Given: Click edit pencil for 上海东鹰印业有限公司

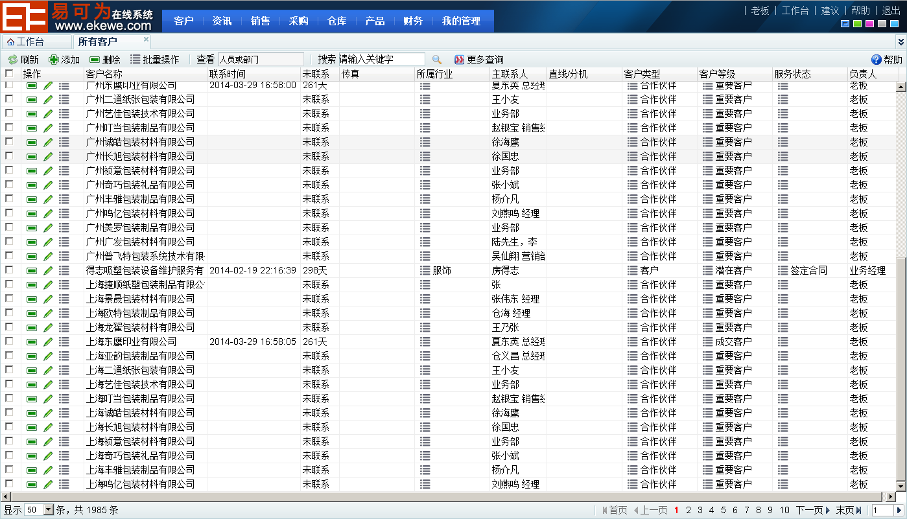Looking at the screenshot, I should click(x=48, y=342).
